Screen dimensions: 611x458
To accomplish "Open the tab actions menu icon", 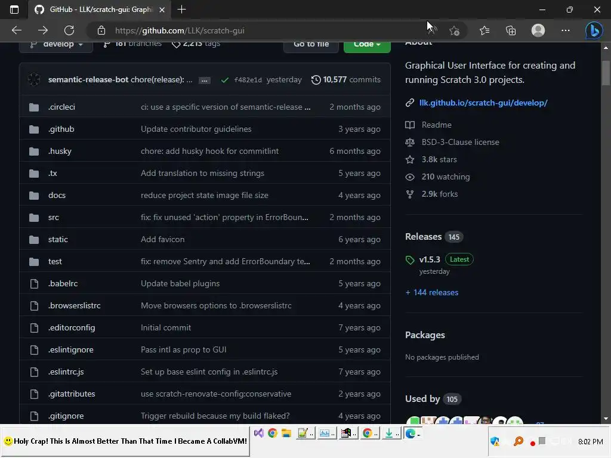I will 14,10.
